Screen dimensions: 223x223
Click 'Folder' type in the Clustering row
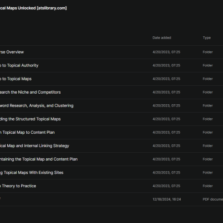(x=207, y=105)
